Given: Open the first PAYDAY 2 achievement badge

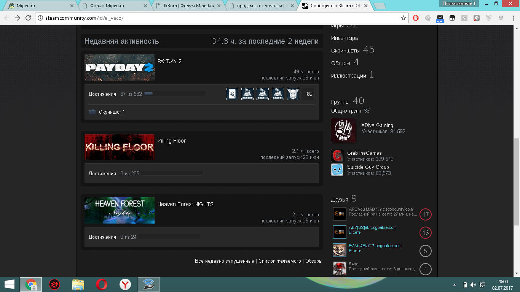Looking at the screenshot, I should point(232,94).
